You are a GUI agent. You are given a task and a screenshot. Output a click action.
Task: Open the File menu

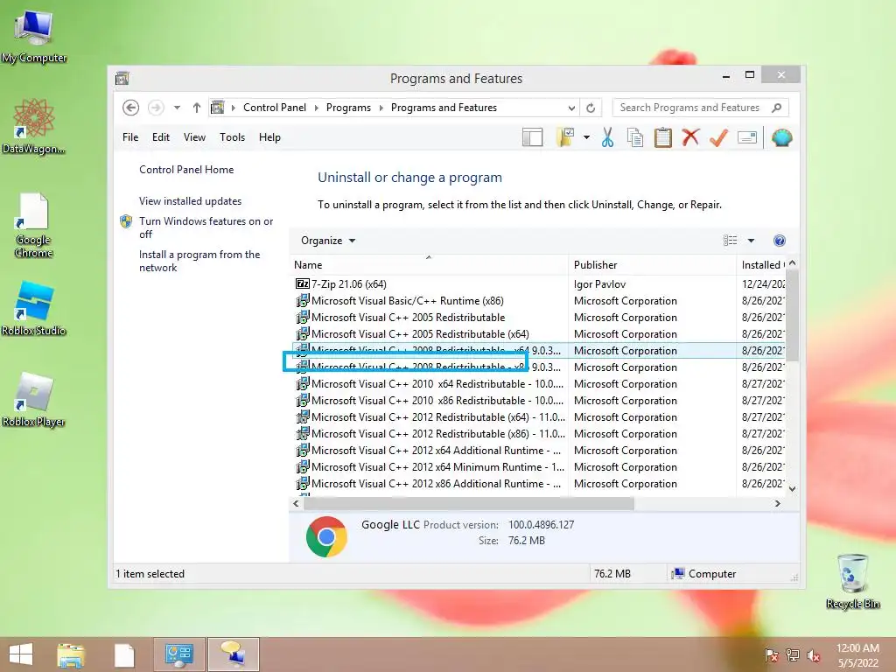(130, 137)
